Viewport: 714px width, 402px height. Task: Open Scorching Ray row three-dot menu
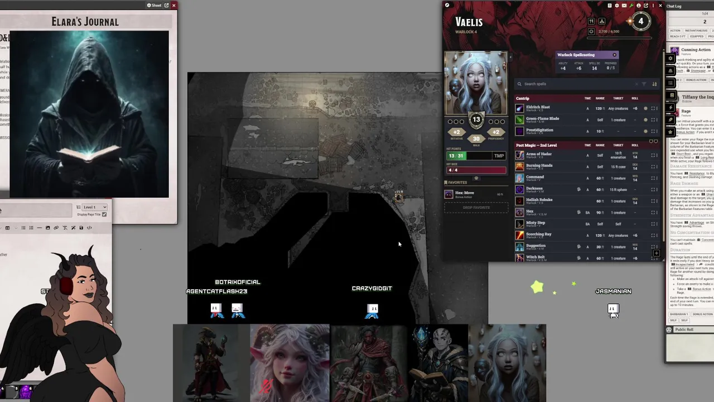tap(657, 235)
